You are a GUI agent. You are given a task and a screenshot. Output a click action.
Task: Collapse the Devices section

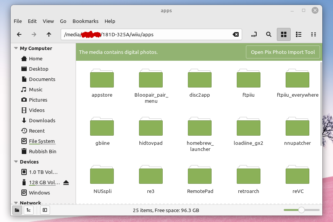coord(16,162)
